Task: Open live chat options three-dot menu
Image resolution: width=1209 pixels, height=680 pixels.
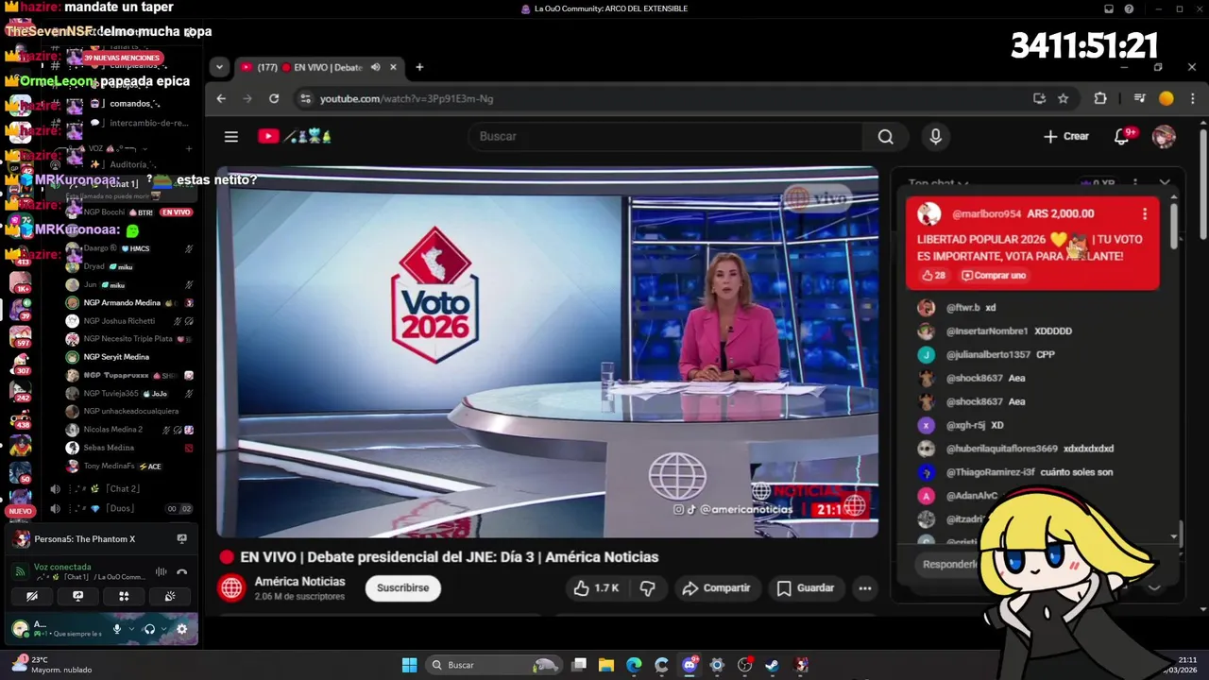Action: pyautogui.click(x=1136, y=184)
